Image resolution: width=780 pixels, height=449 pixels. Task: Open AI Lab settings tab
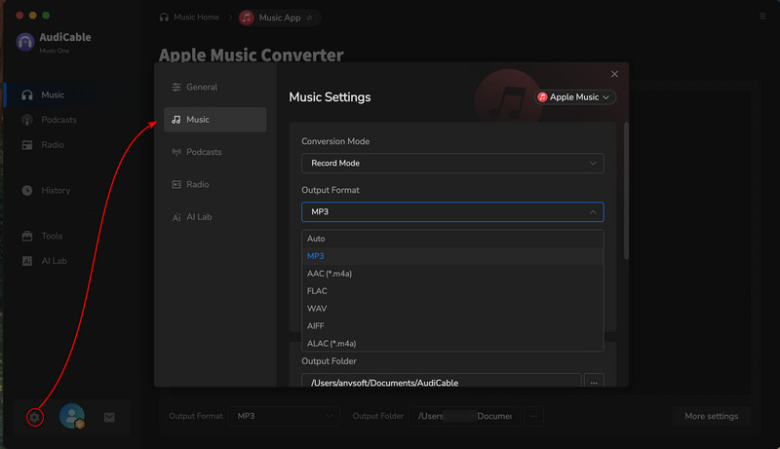click(214, 217)
